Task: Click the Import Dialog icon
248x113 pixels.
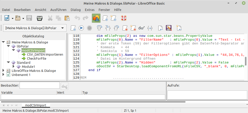Action: click(x=179, y=28)
